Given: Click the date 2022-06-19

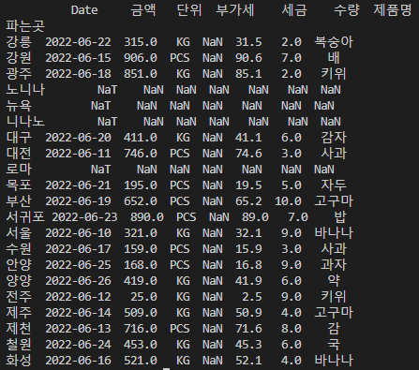Looking at the screenshot, I should click(x=78, y=201).
